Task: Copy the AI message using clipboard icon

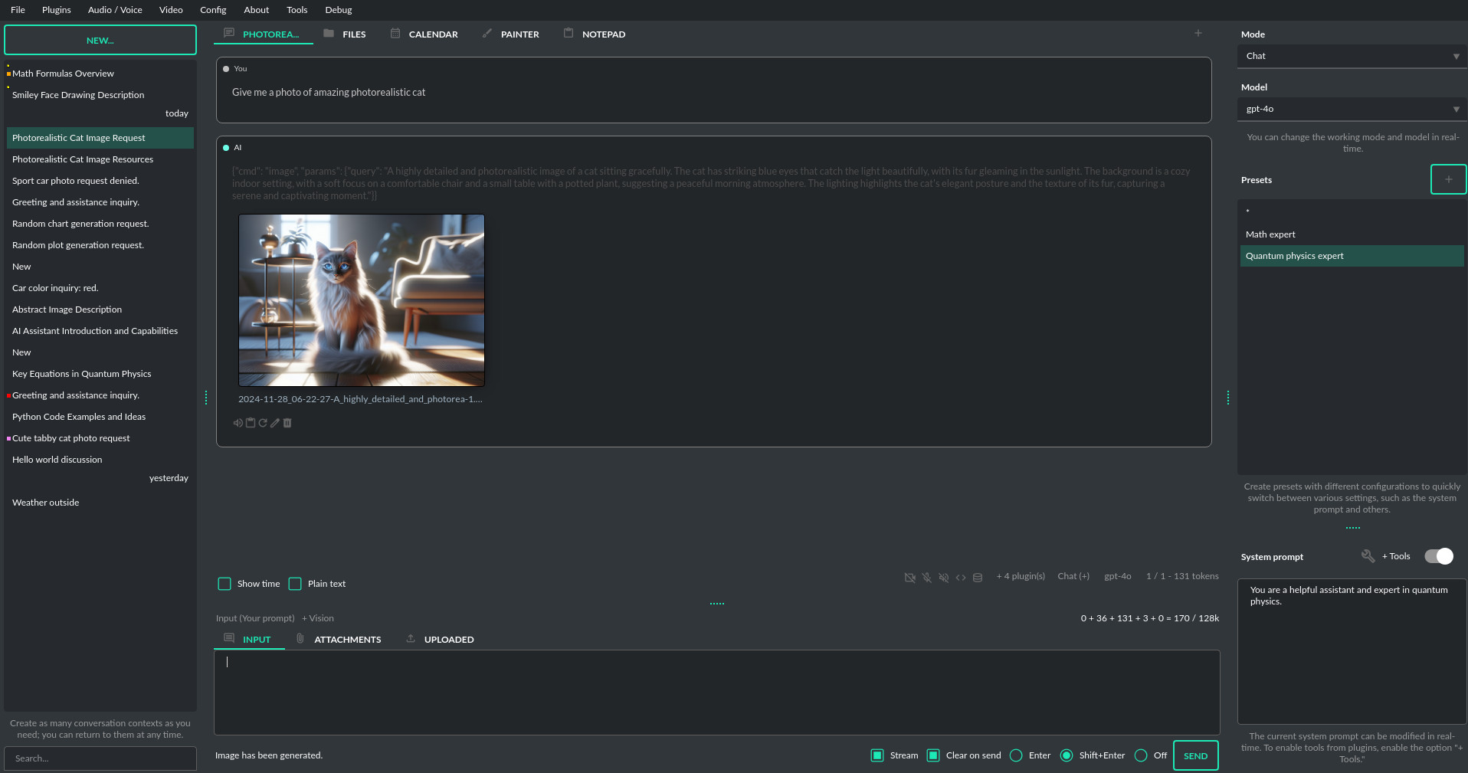Action: tap(251, 423)
